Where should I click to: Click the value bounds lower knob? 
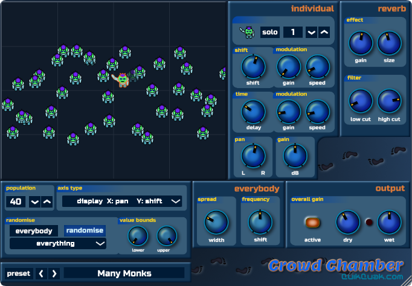point(138,236)
